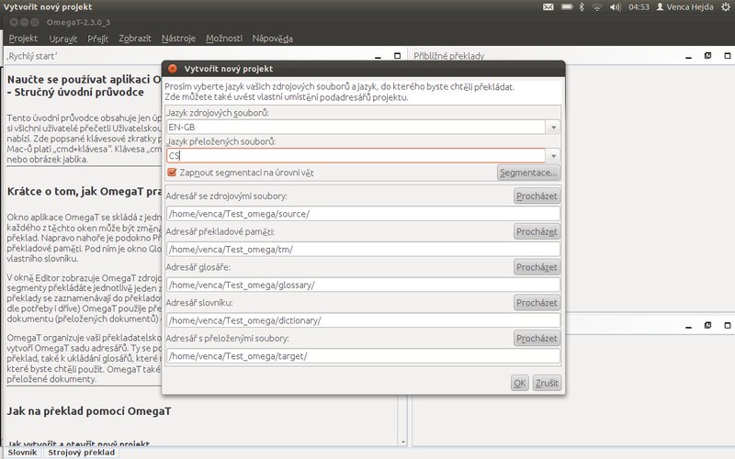This screenshot has width=735, height=459.
Task: Open the Možnosti menu
Action: coord(224,39)
